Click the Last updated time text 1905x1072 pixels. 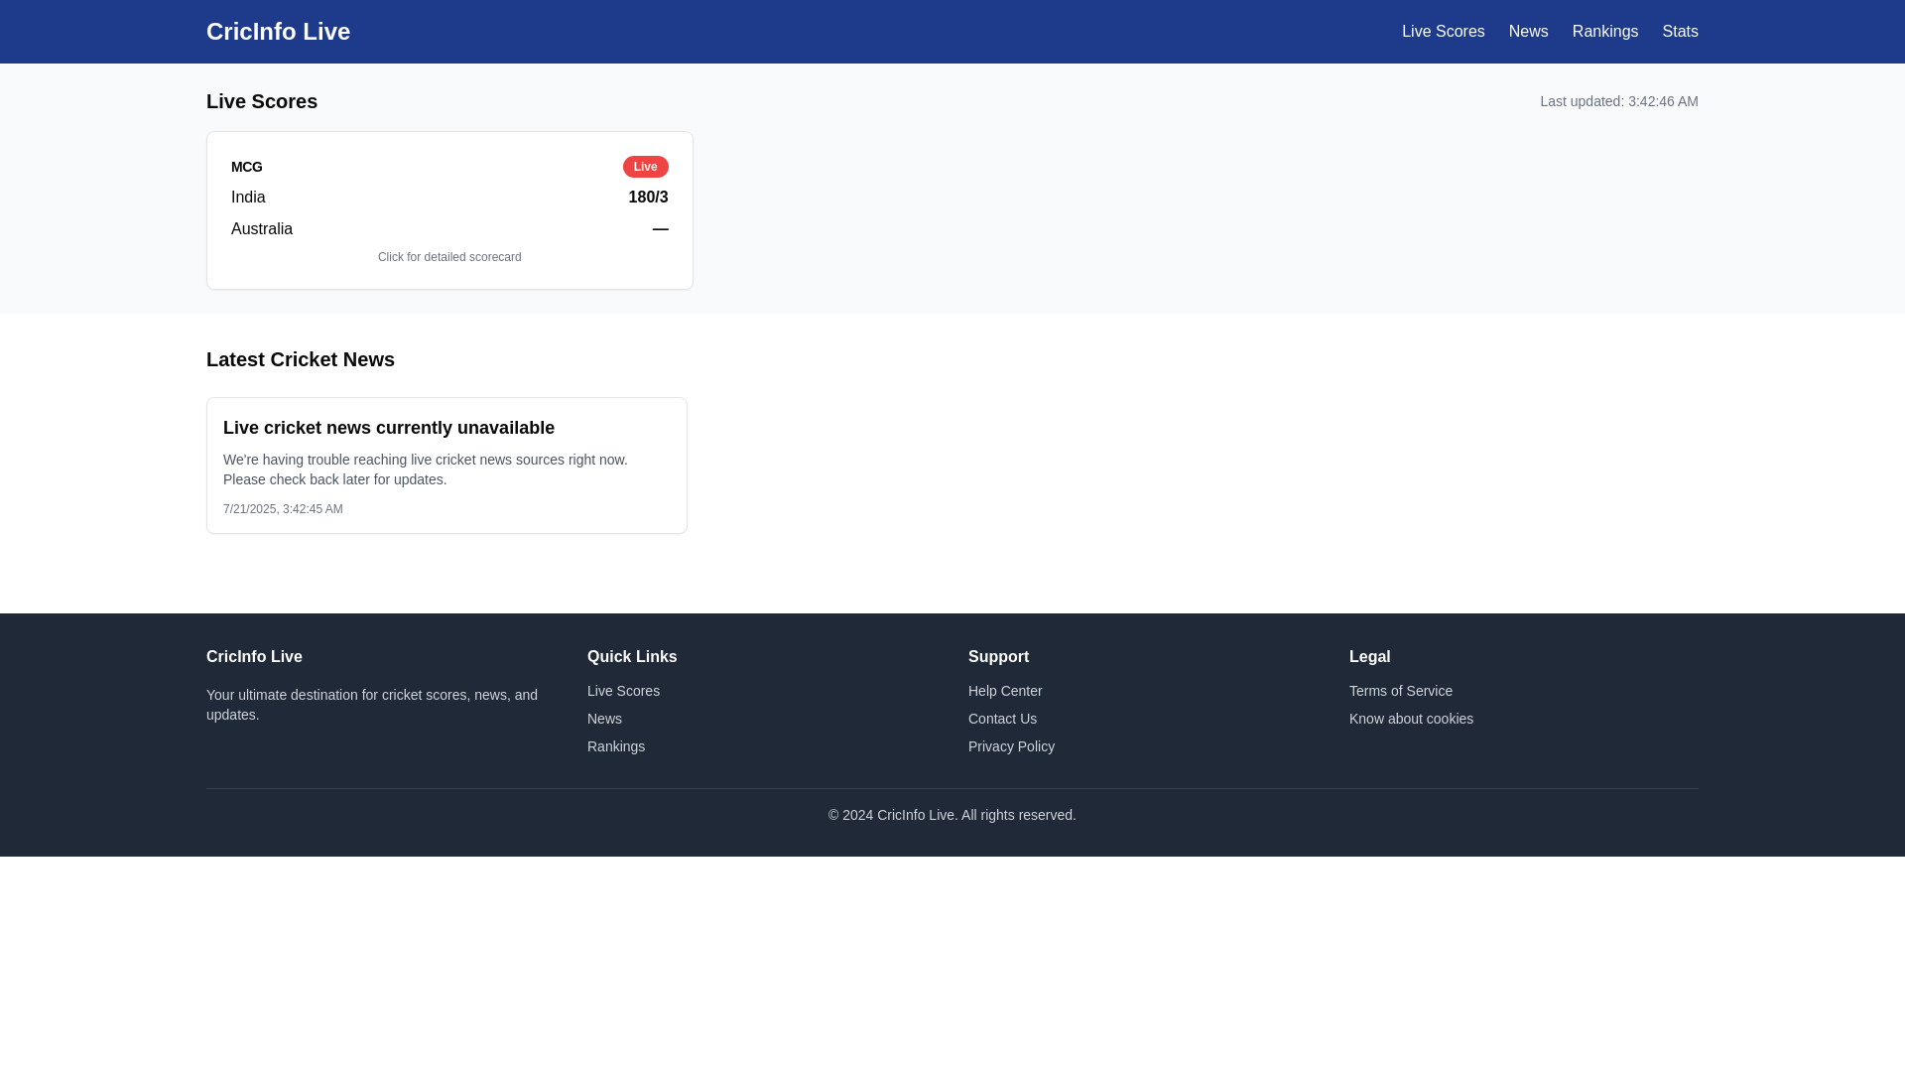(1618, 101)
